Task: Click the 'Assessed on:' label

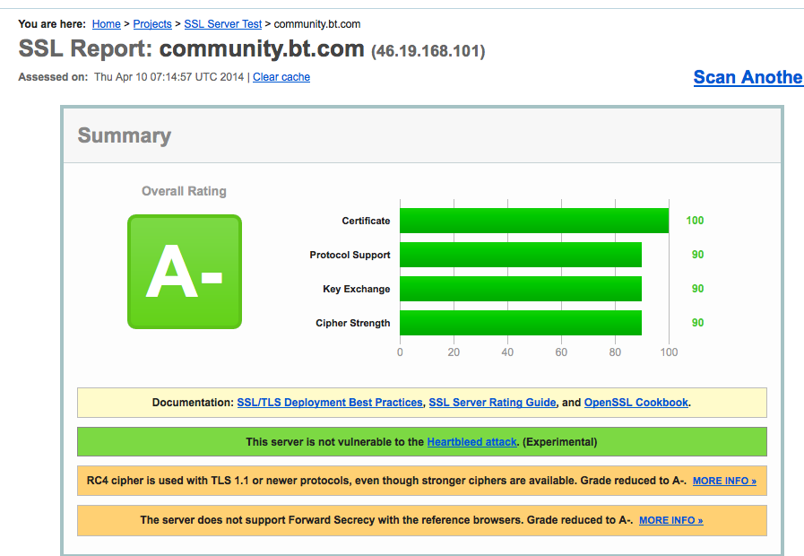Action: click(53, 77)
